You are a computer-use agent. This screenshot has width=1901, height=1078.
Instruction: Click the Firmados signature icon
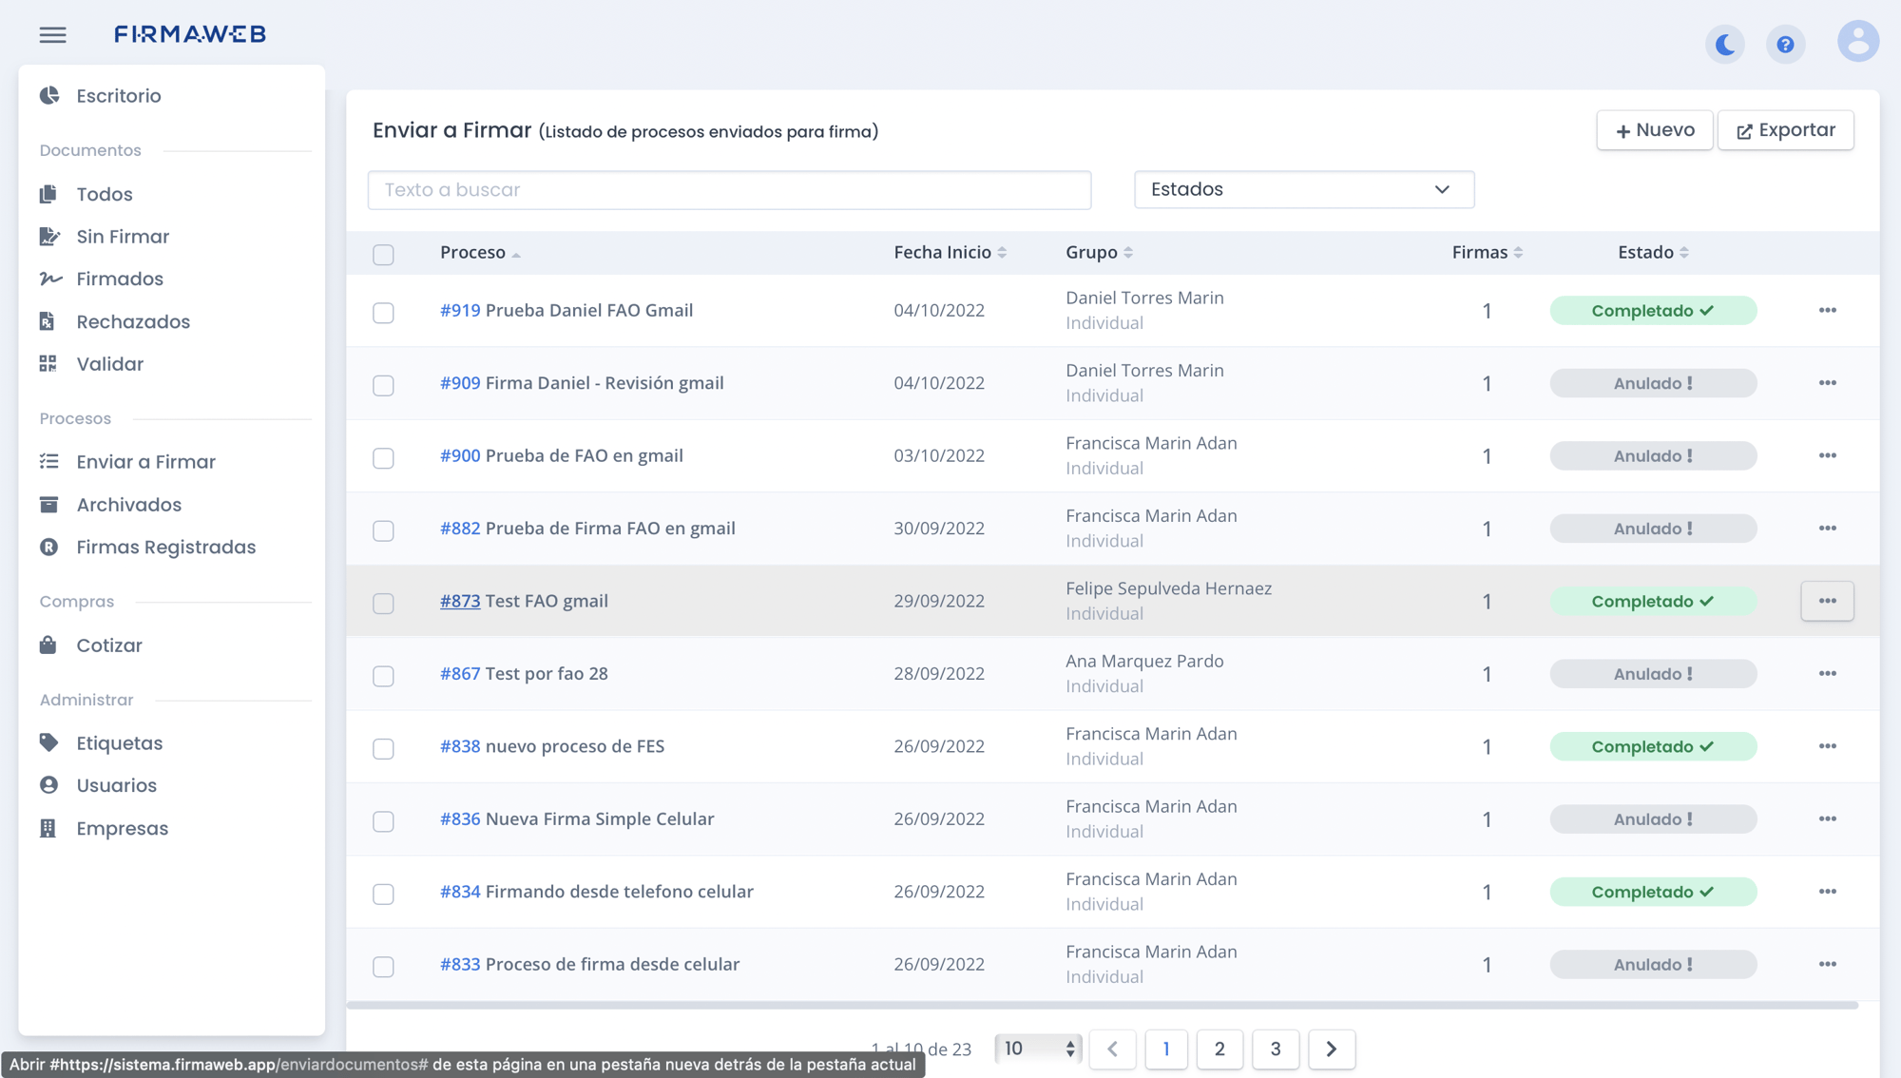[x=50, y=279]
